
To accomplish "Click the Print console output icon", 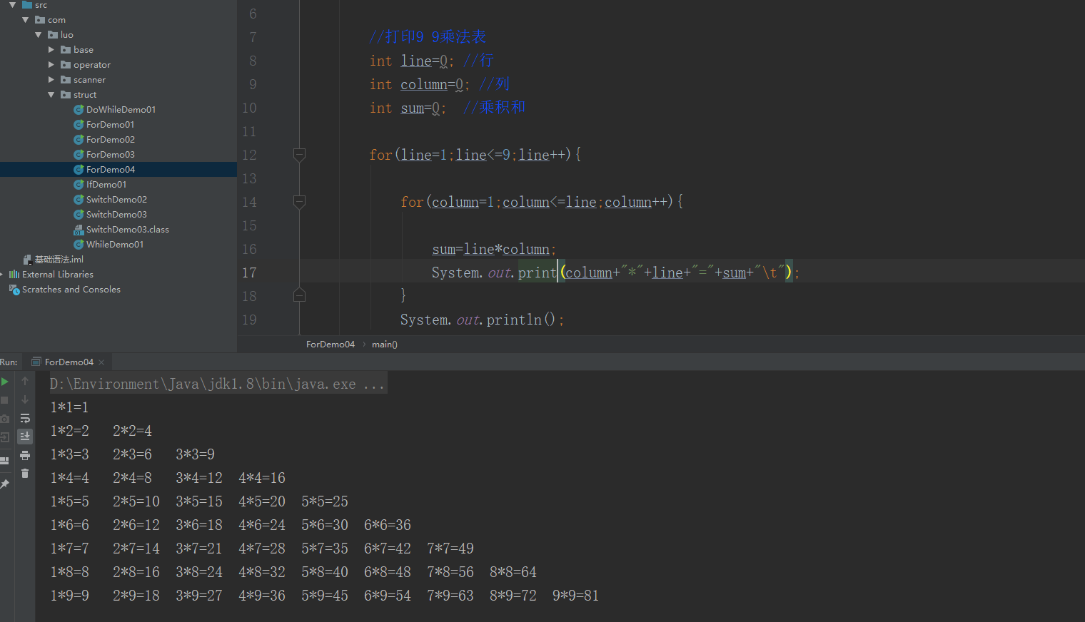I will click(25, 455).
